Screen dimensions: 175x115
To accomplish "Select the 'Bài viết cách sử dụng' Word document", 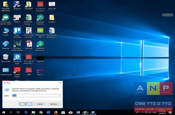I will [52, 33].
